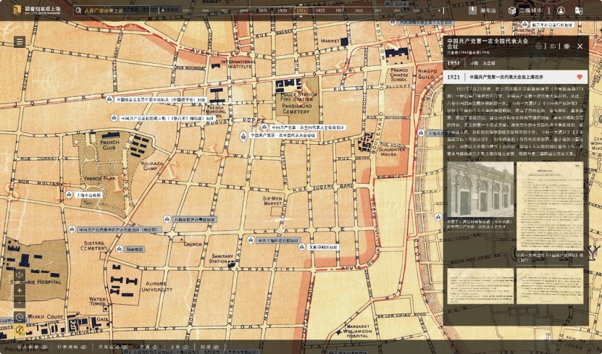Open the user account icon
602x354 pixels.
coord(561,11)
